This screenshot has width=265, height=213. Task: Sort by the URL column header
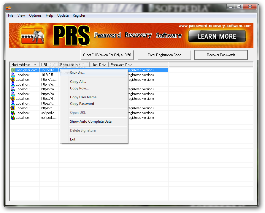tap(49, 65)
